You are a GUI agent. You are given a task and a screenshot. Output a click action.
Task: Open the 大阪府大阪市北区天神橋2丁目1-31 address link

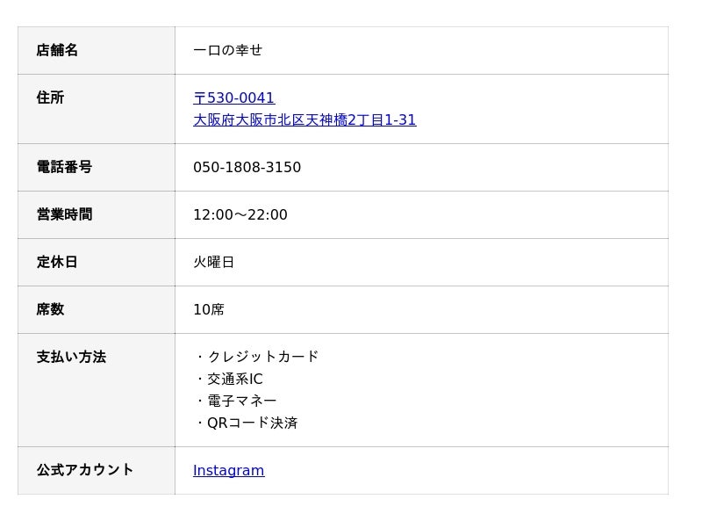pos(304,120)
